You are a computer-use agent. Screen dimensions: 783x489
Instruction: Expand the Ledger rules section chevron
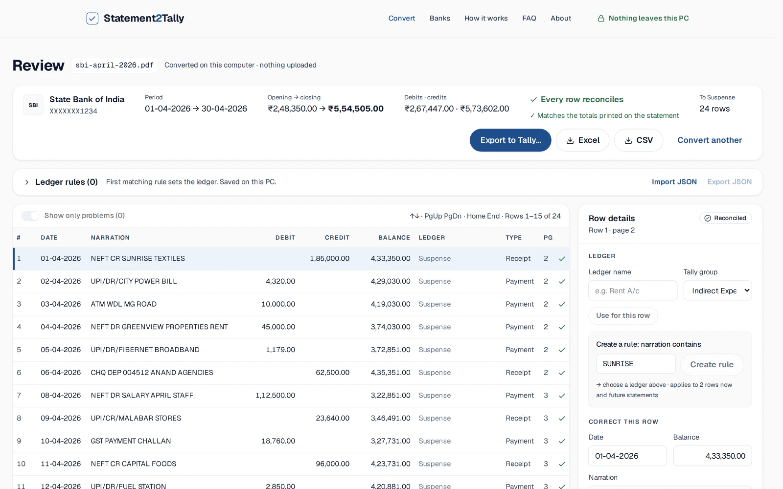point(27,182)
